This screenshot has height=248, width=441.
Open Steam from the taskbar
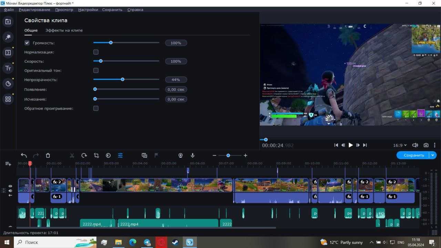coord(175,242)
